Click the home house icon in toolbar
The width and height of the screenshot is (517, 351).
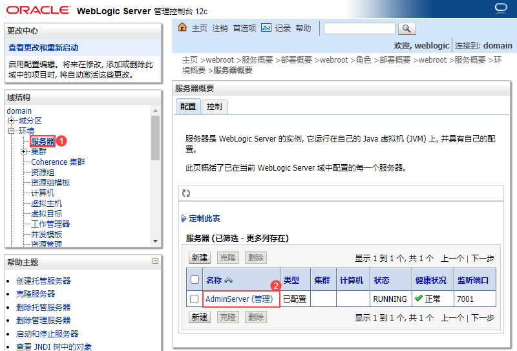(x=182, y=27)
